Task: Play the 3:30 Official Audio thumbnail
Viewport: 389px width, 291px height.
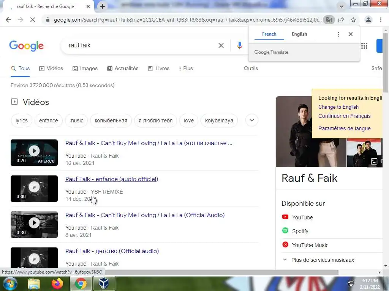Action: (34, 225)
